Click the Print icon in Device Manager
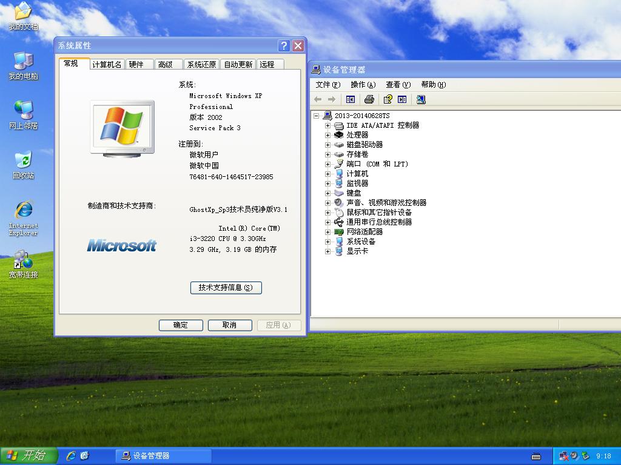 369,100
